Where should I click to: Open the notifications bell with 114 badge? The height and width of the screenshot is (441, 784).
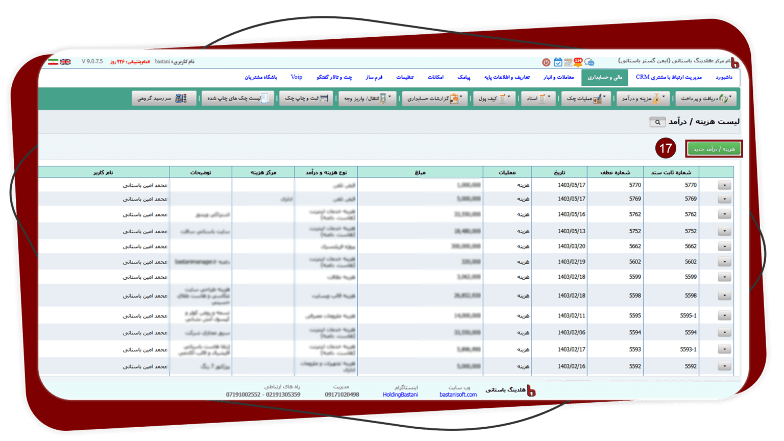point(578,62)
